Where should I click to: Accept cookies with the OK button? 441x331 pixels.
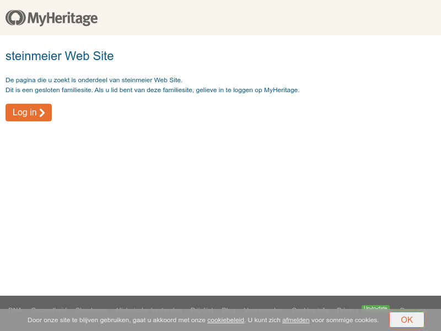[x=407, y=320]
